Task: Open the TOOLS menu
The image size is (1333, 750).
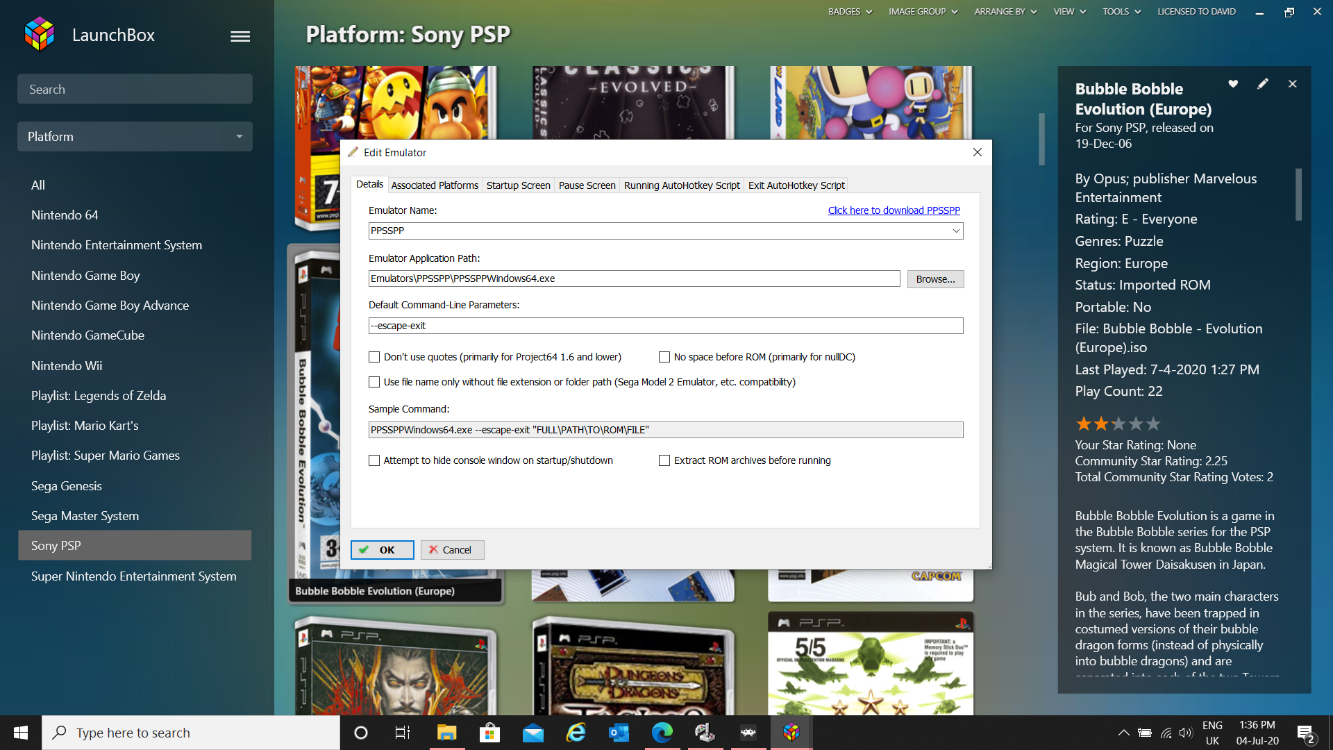Action: (x=1121, y=11)
